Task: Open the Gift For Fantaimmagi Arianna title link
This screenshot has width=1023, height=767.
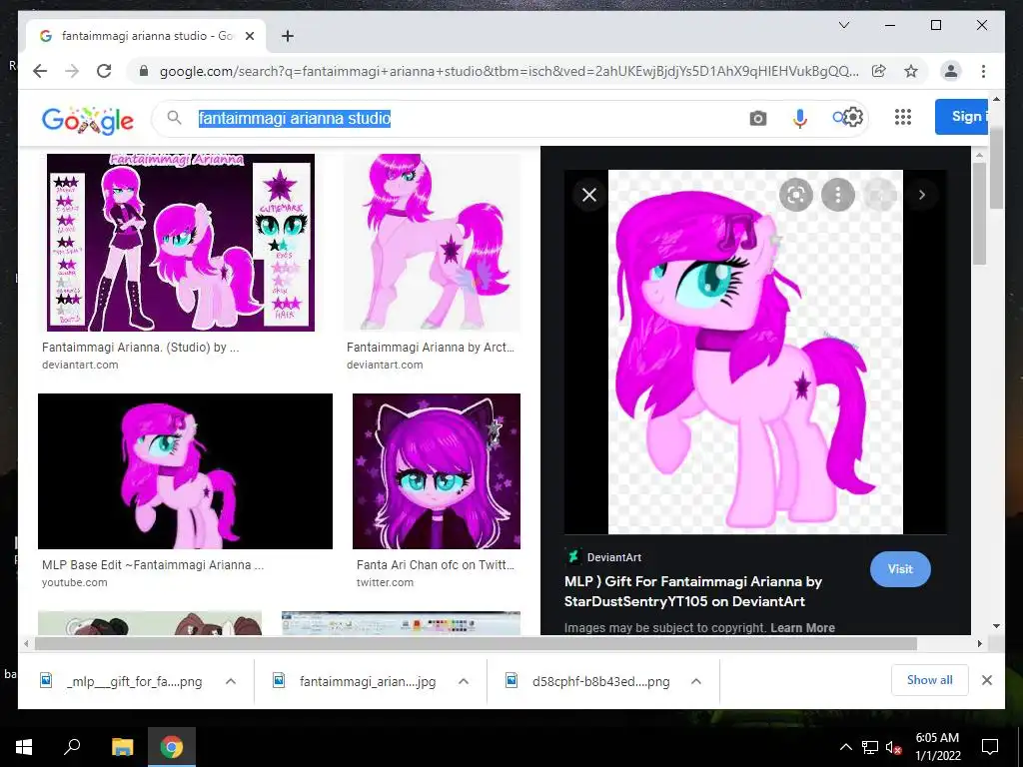Action: (x=693, y=591)
